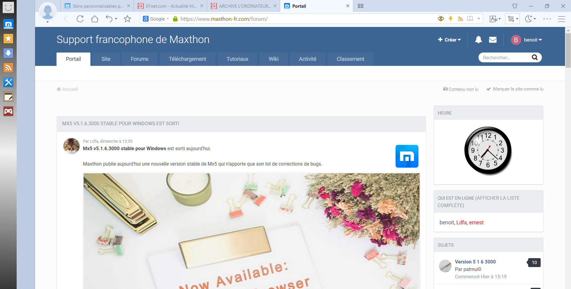Open Maxnote notepad in sidebar
Viewport: 571px width, 289px height.
(8, 97)
